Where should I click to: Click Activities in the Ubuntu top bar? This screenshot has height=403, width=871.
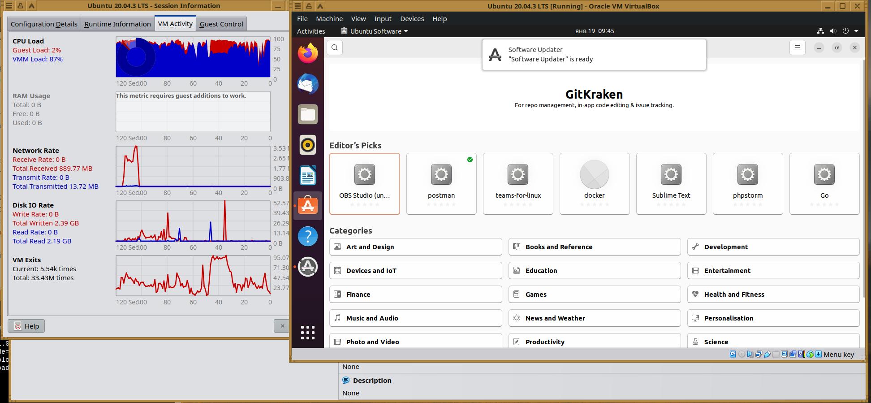[x=311, y=31]
